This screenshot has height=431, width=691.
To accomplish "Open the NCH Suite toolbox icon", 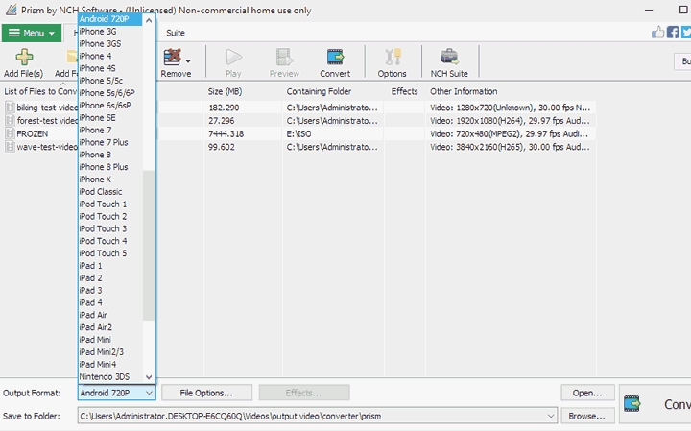I will (449, 57).
